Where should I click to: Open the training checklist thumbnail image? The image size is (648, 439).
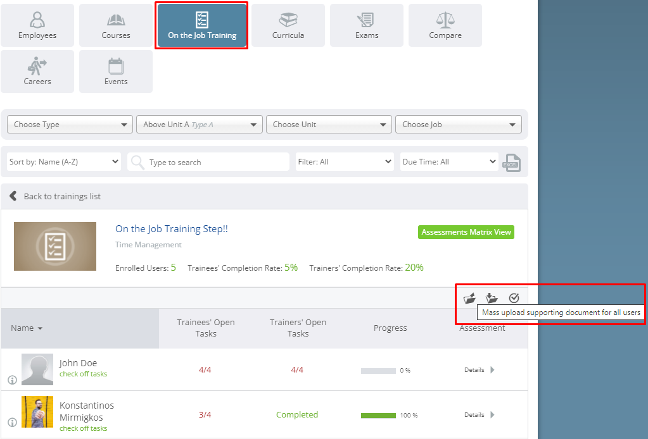55,246
